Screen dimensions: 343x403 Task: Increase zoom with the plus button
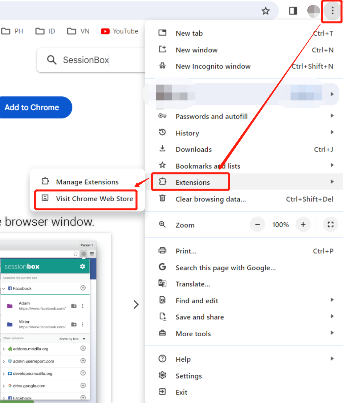pos(303,225)
